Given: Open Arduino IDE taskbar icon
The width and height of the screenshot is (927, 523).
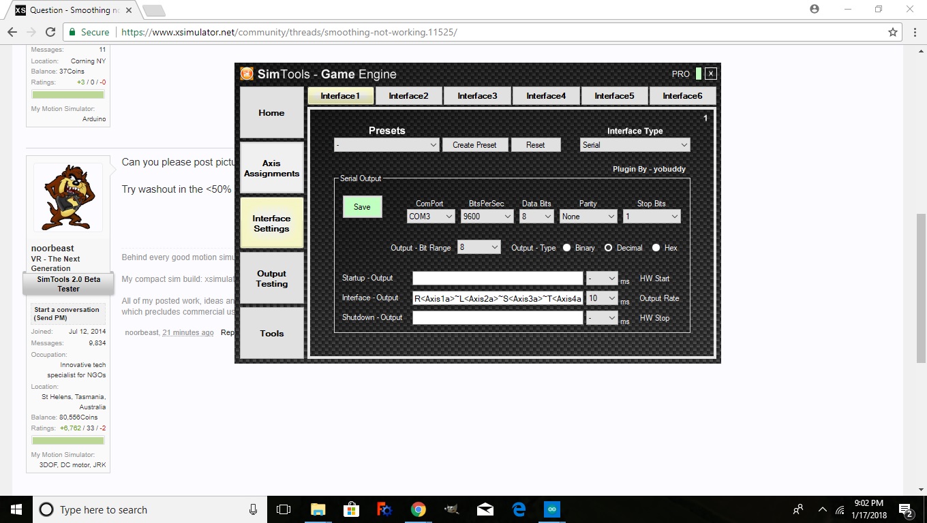Looking at the screenshot, I should point(551,509).
